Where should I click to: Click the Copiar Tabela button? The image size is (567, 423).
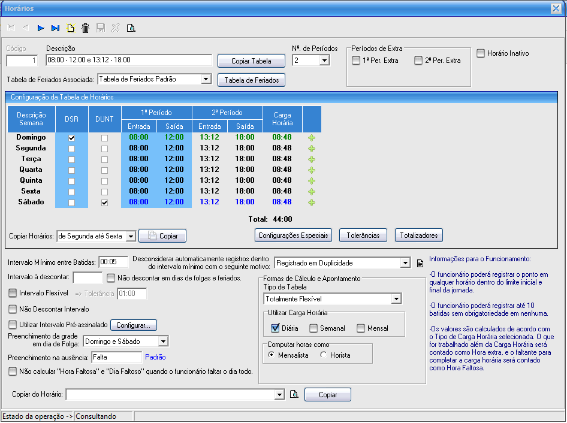click(251, 61)
